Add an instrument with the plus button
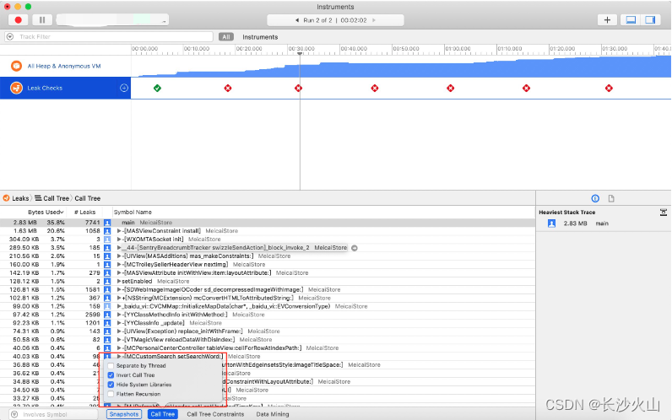The height and width of the screenshot is (420, 672). (607, 19)
